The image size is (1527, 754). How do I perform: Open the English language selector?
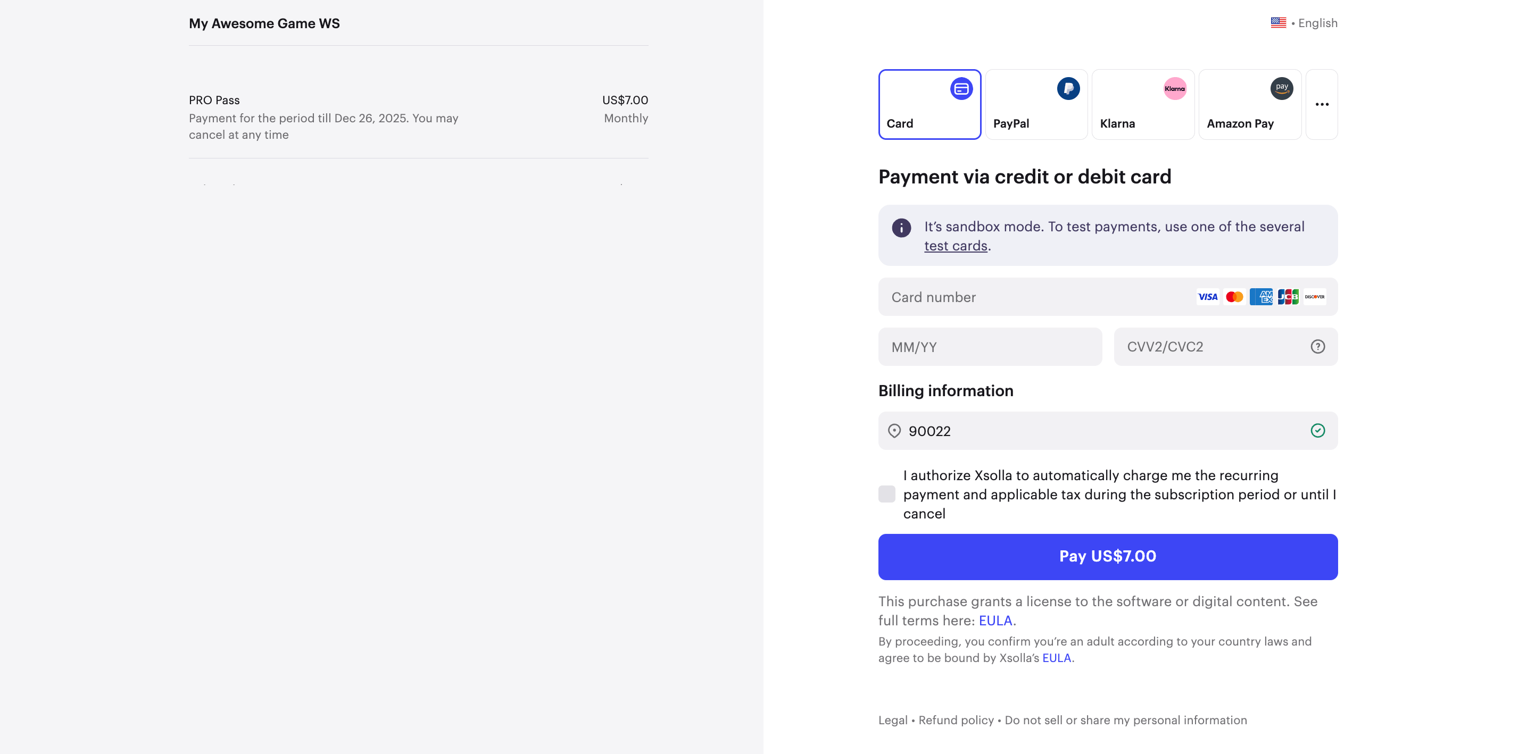(x=1304, y=23)
